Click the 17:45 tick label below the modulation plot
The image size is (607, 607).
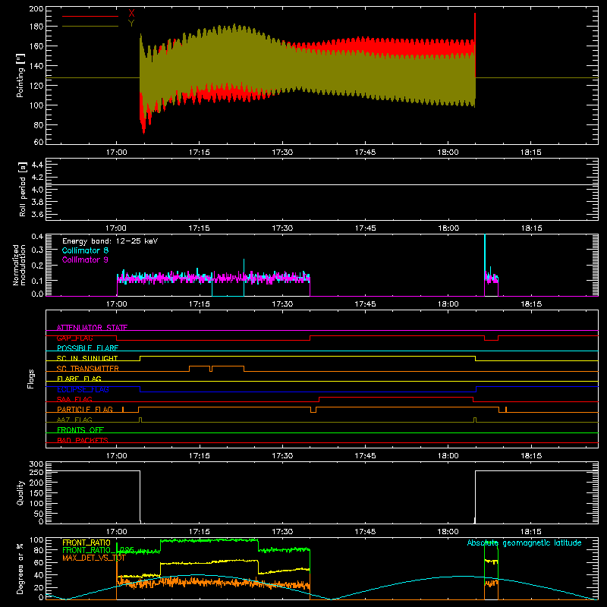365,304
